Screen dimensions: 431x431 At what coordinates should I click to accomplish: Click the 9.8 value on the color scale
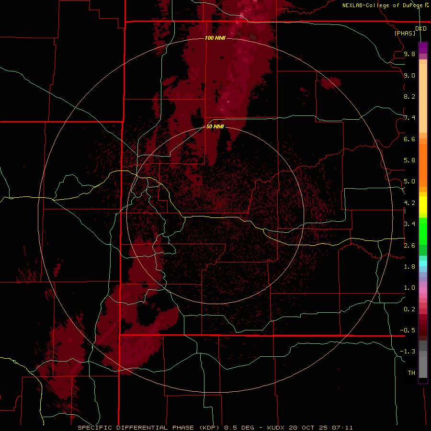pos(409,54)
